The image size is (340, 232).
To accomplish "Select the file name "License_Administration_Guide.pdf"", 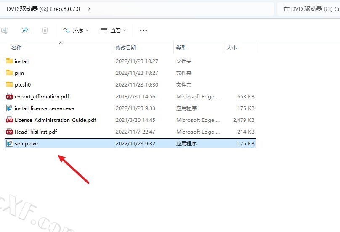I will pos(55,120).
